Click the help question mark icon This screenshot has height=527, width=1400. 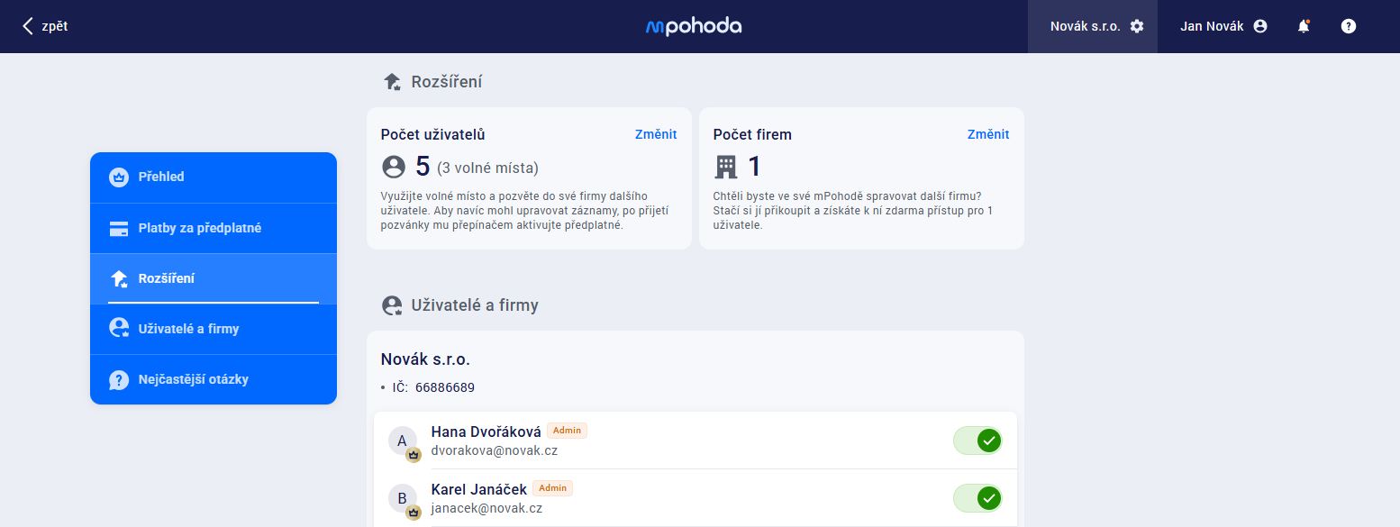[x=1348, y=26]
